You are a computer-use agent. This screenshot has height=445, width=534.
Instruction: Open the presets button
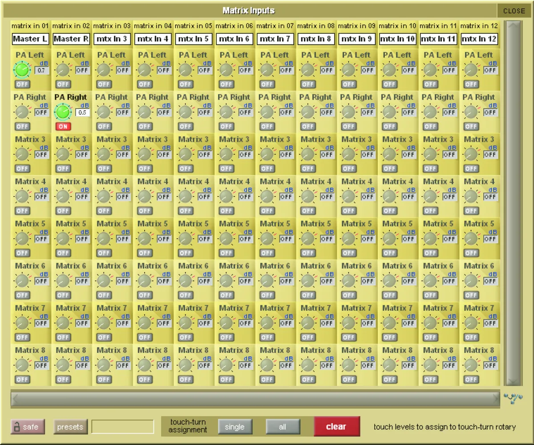(x=71, y=427)
